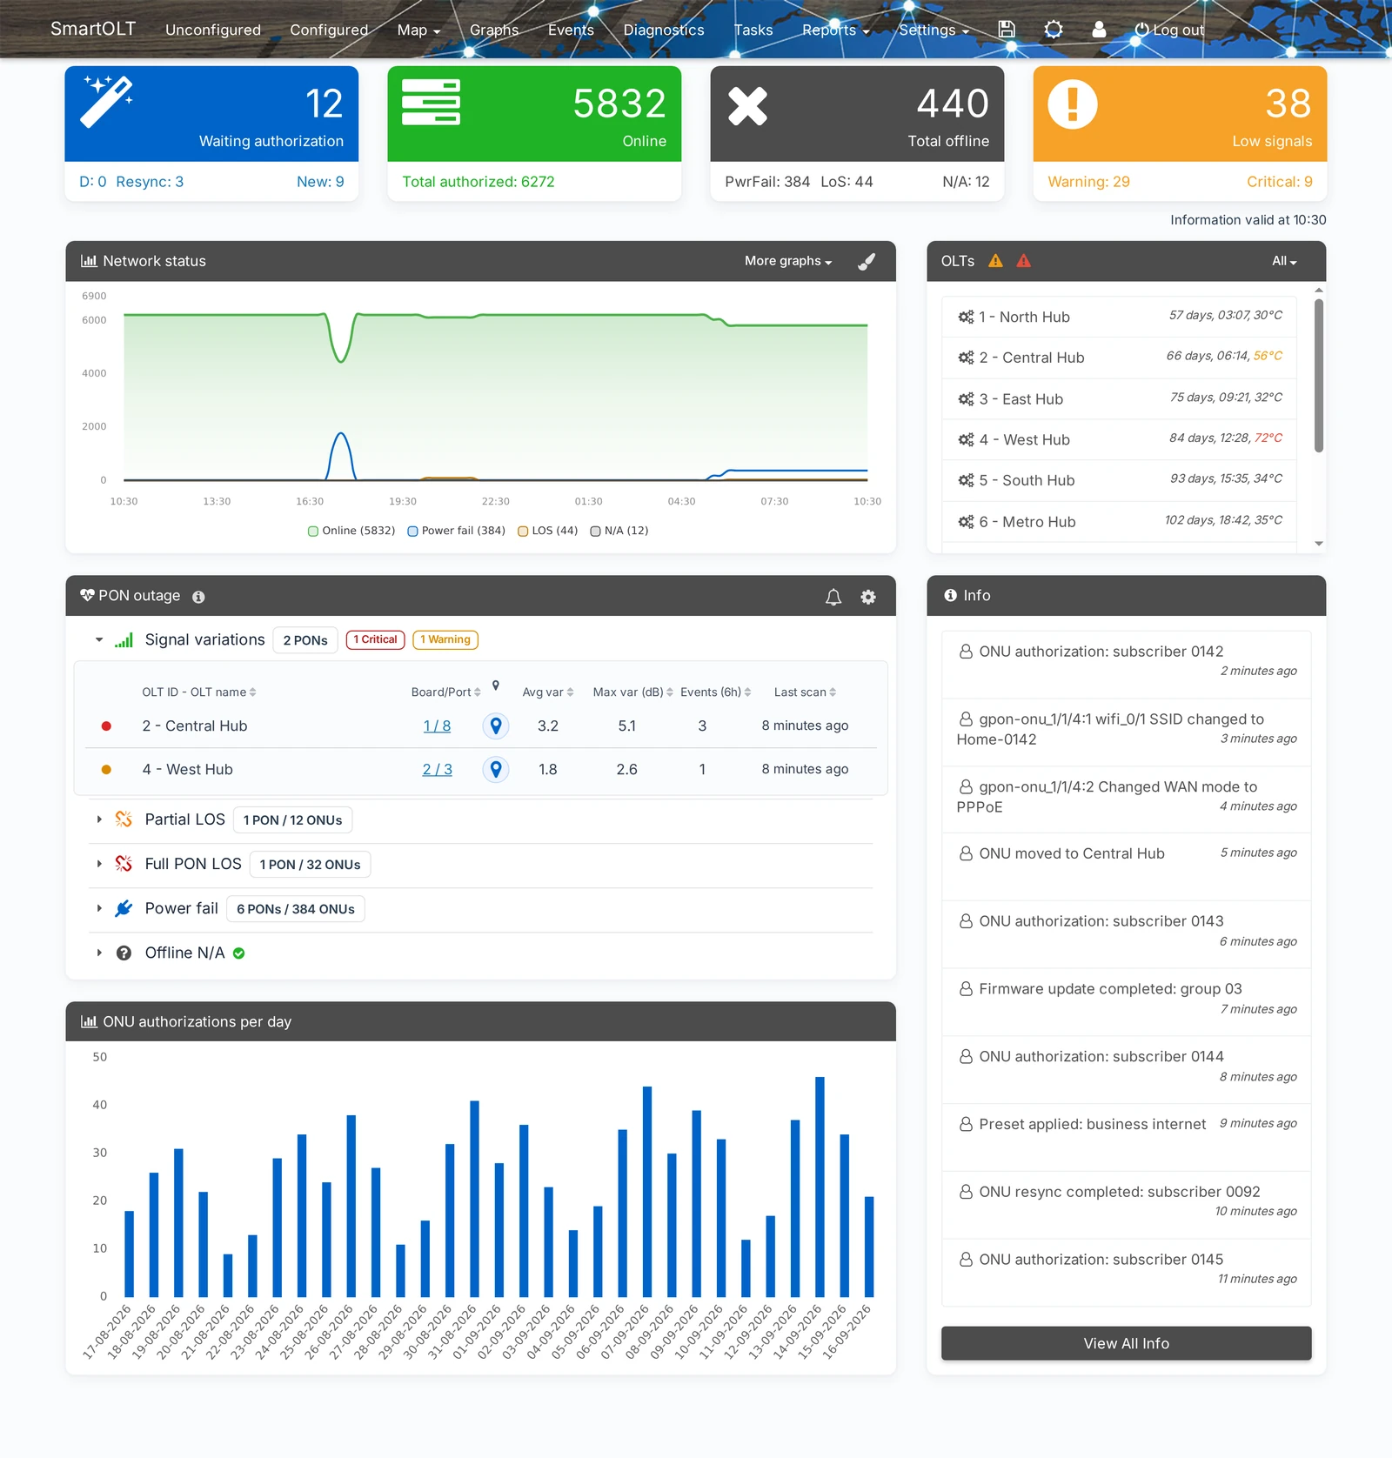The height and width of the screenshot is (1458, 1392).
Task: Click the Partial LOS broken link icon
Action: tap(124, 819)
